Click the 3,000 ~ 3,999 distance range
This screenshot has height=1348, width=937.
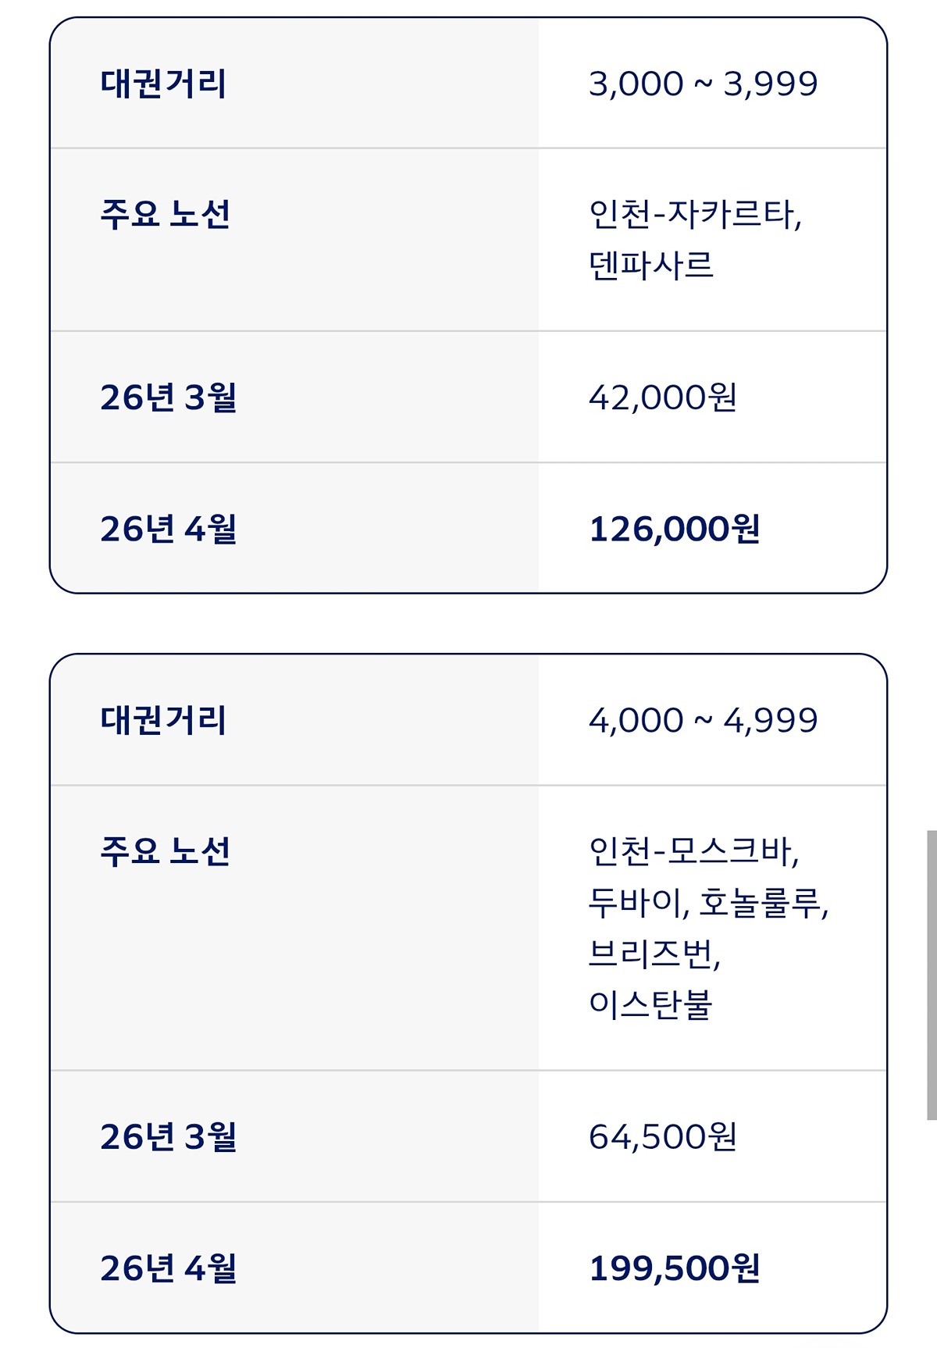click(x=703, y=84)
